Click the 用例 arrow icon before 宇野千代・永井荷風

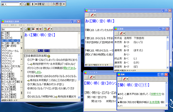(x=31, y=64)
